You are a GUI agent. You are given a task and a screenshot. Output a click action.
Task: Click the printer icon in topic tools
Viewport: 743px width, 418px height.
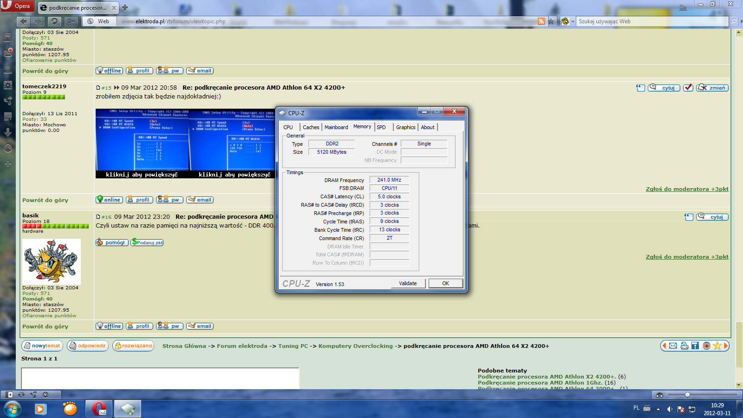684,346
